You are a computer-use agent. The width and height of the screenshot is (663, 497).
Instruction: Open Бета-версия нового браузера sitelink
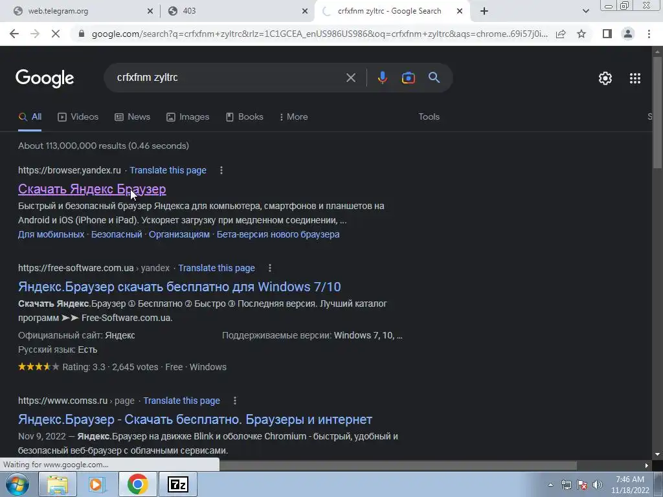278,234
